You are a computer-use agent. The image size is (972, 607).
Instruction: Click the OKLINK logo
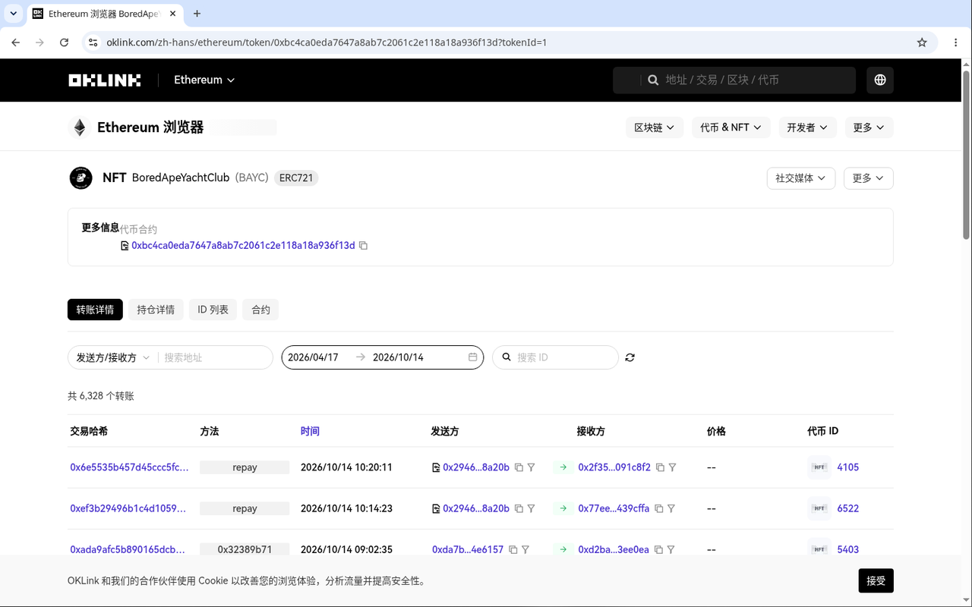point(105,80)
